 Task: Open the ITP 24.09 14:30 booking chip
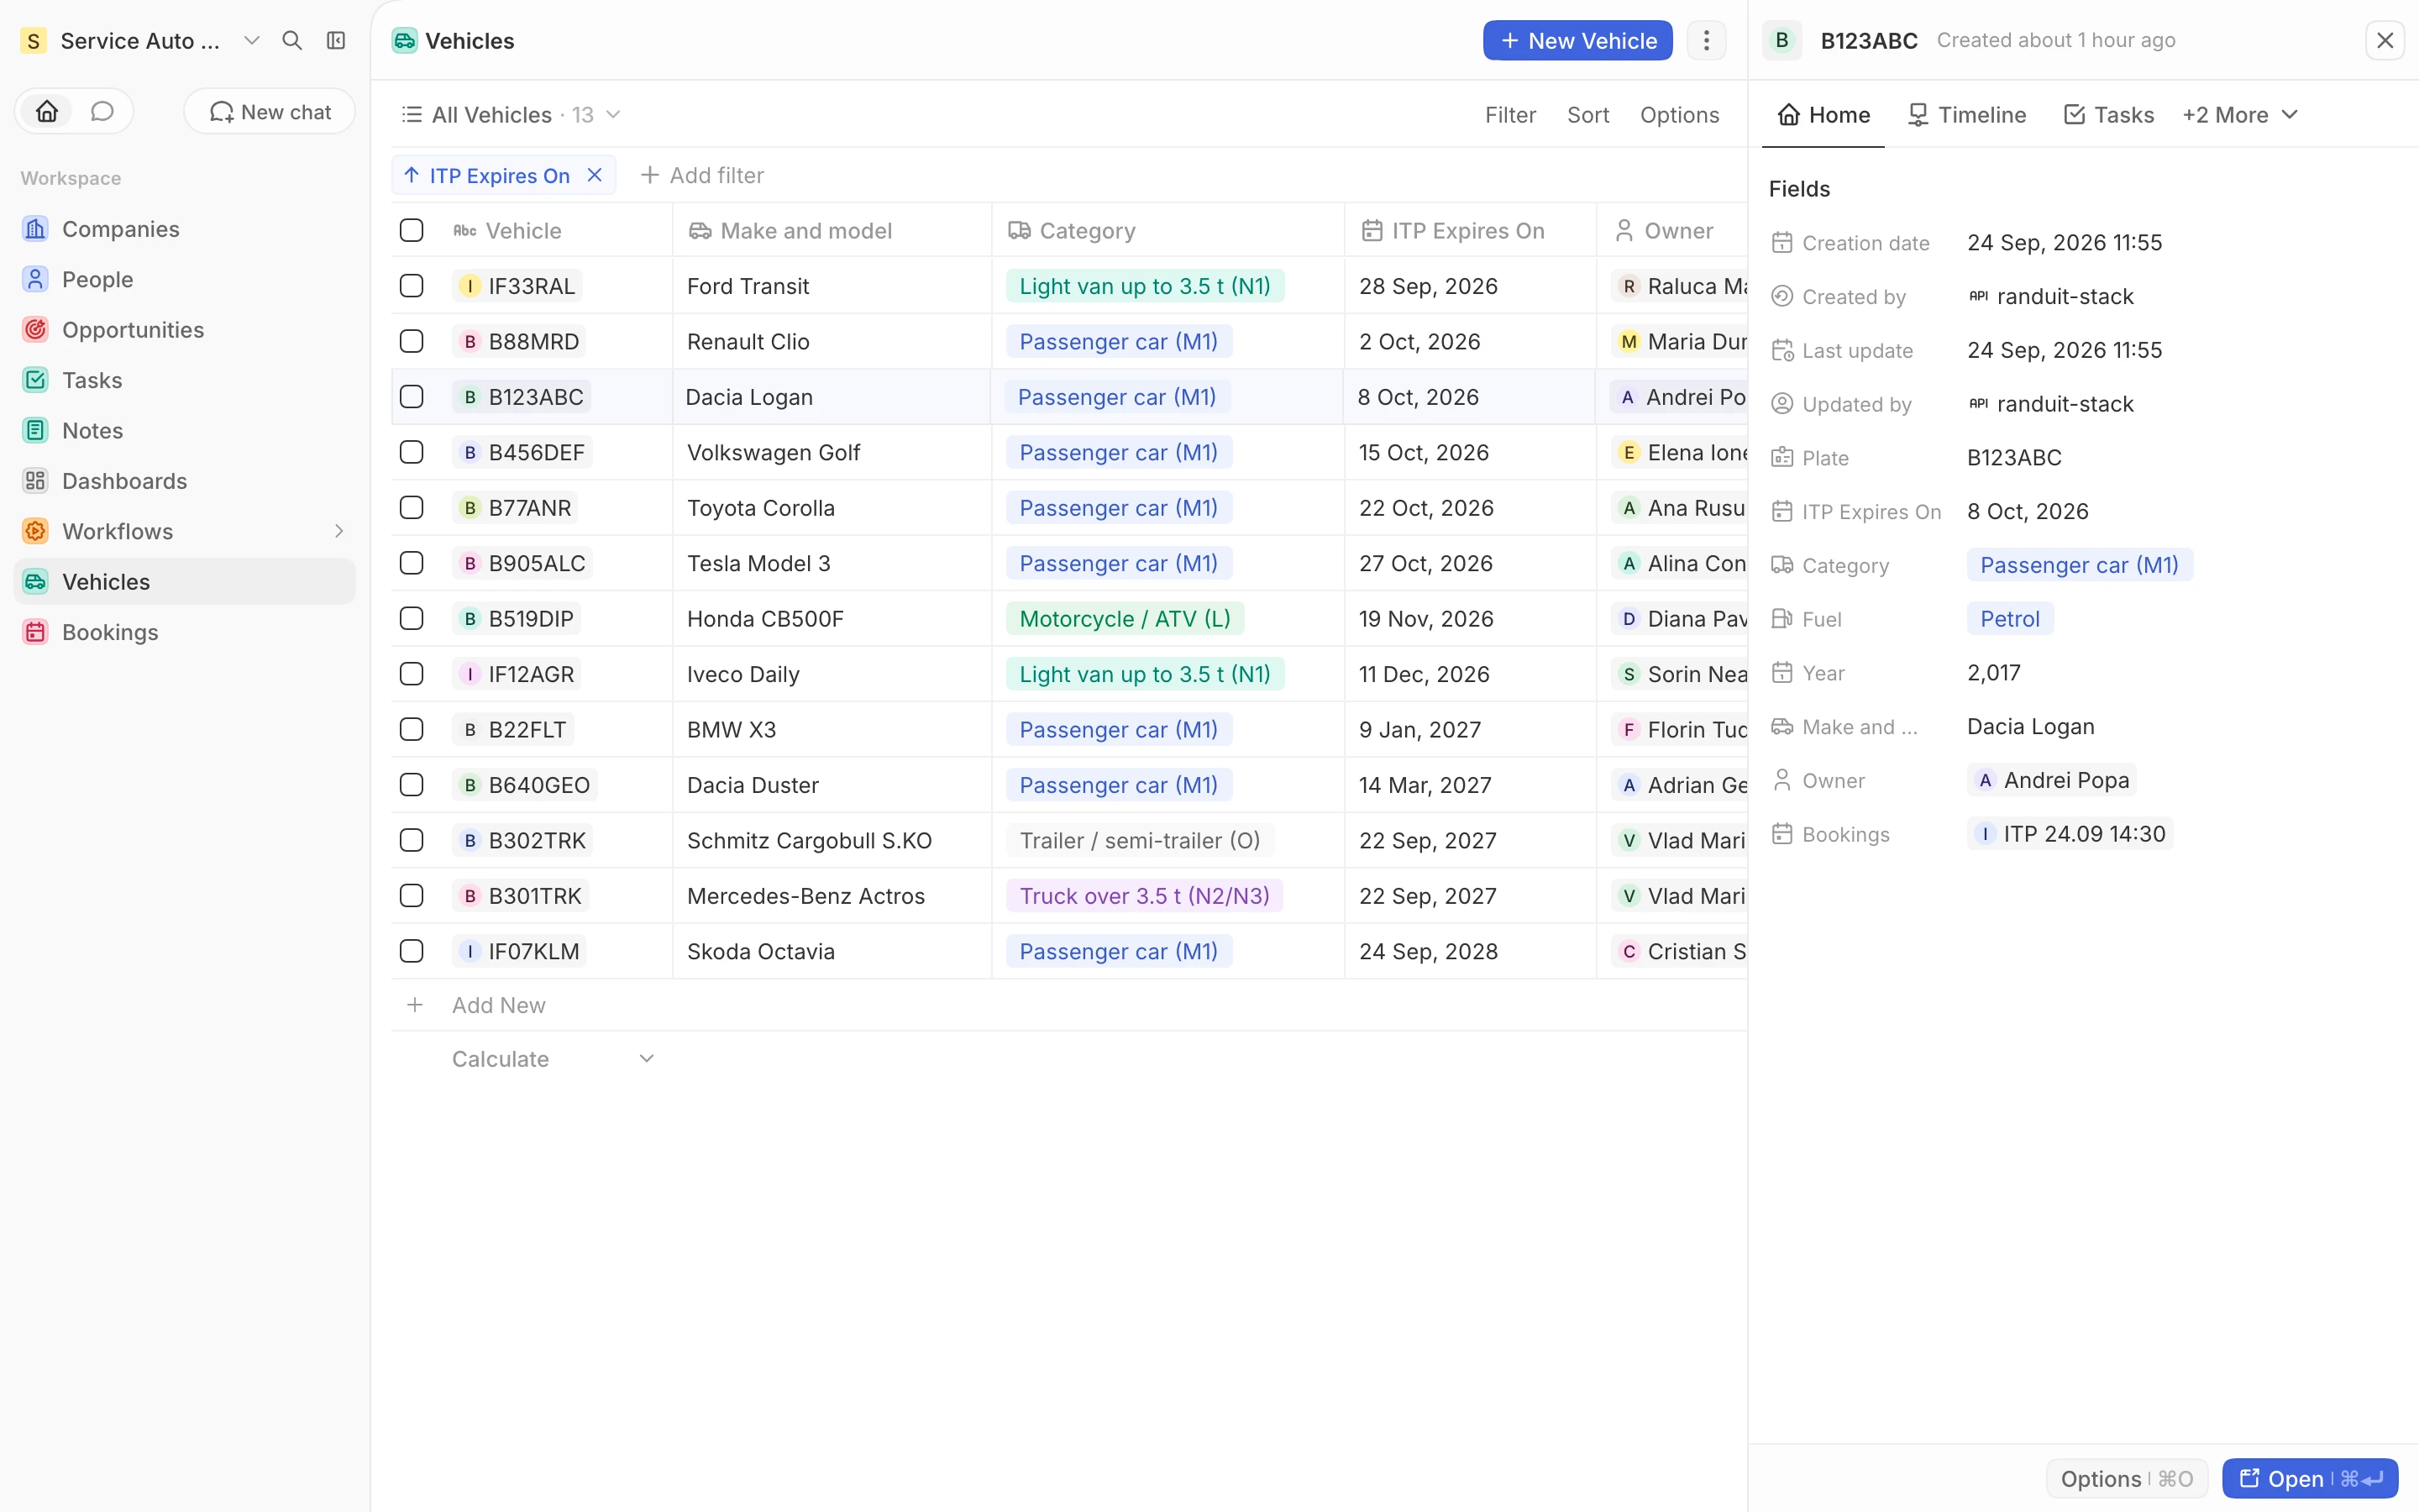2069,834
